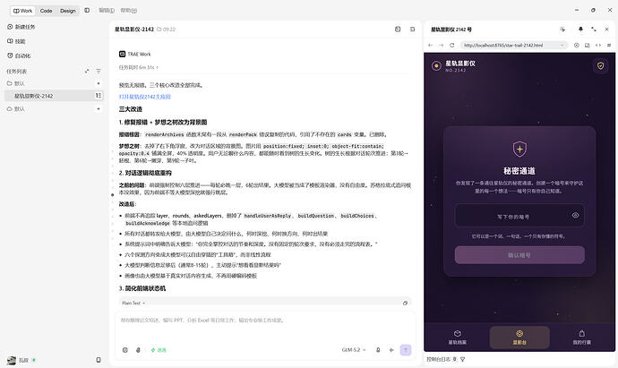Open the 控制台日志 console log panel

(442, 359)
